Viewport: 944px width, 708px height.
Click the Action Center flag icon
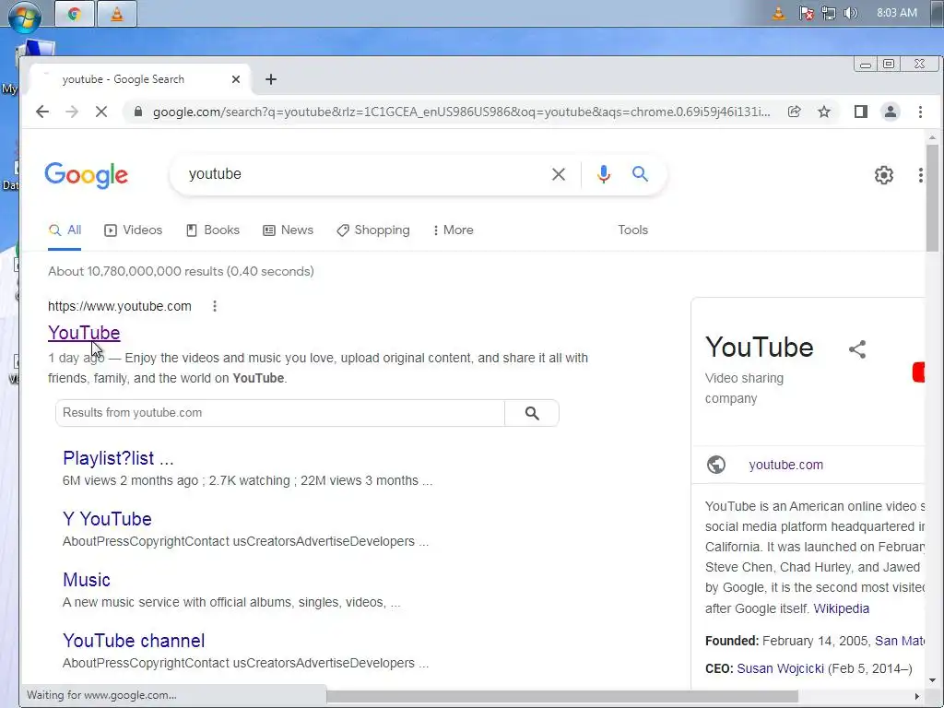806,13
